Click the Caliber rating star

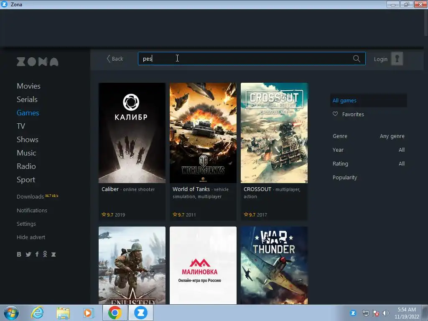(x=104, y=214)
